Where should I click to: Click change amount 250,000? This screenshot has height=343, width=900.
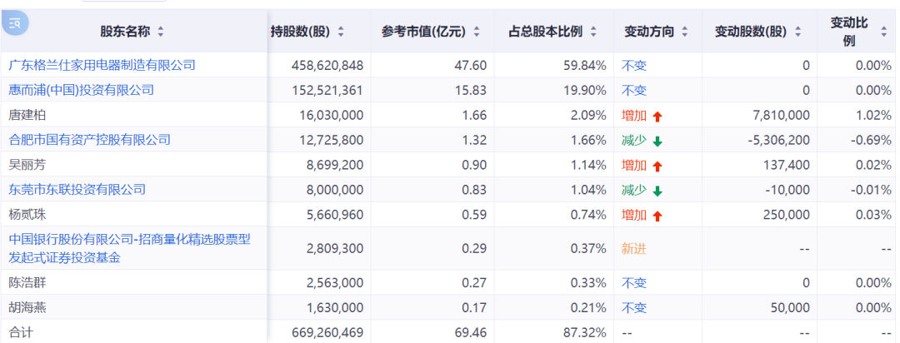pos(787,215)
